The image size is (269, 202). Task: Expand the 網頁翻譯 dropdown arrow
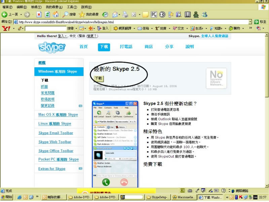[134, 28]
